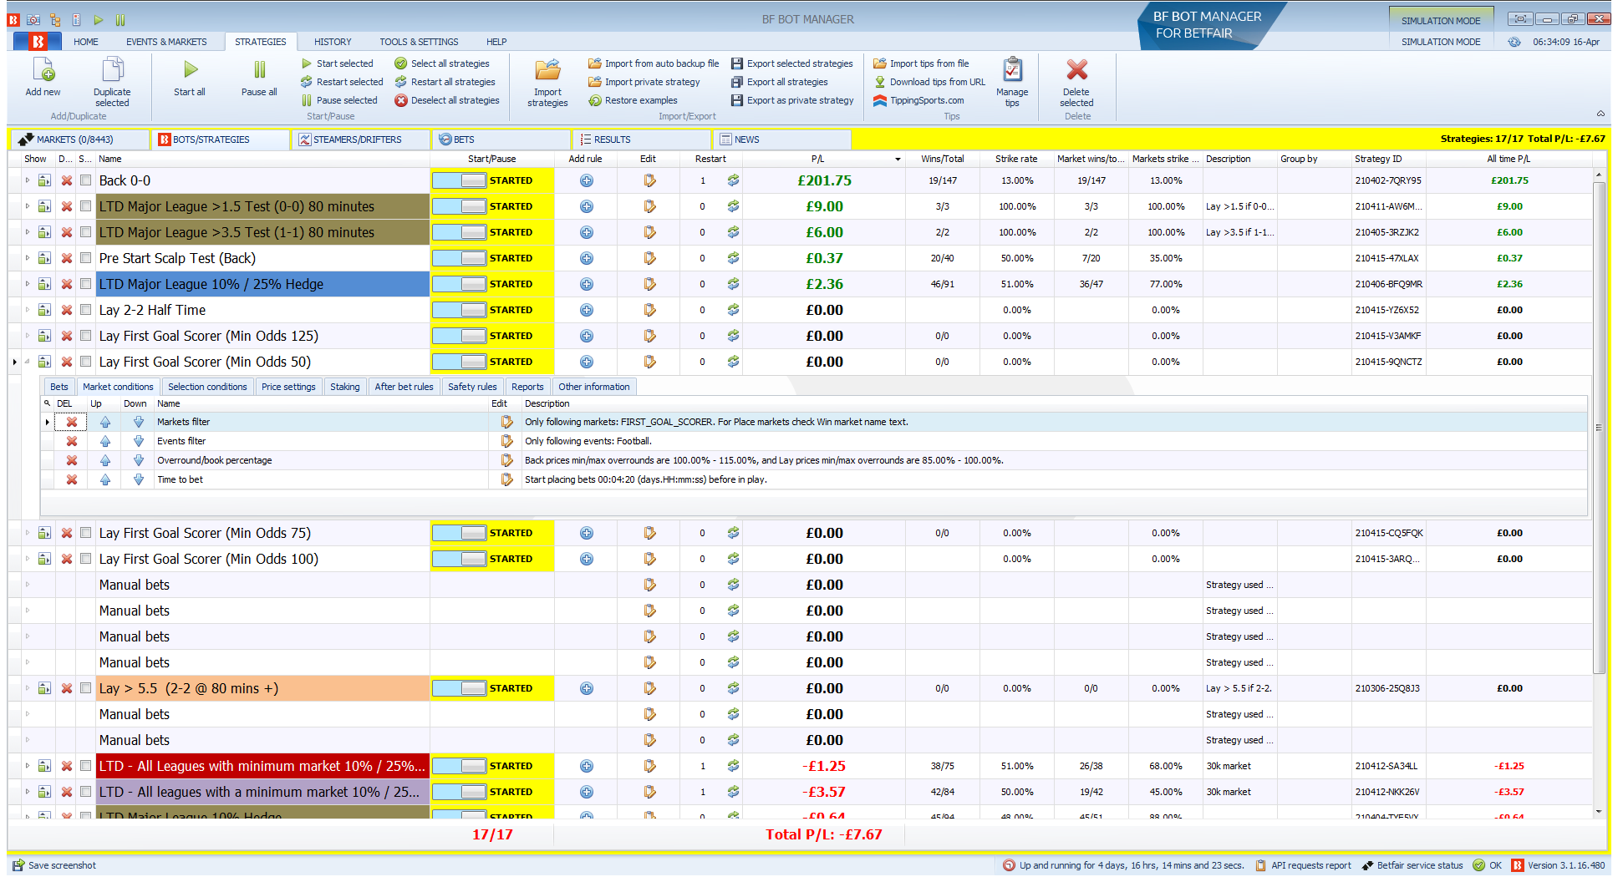1618x882 pixels.
Task: Toggle Start/Pause switch for Lay > 5.5 strategy
Action: (x=459, y=688)
